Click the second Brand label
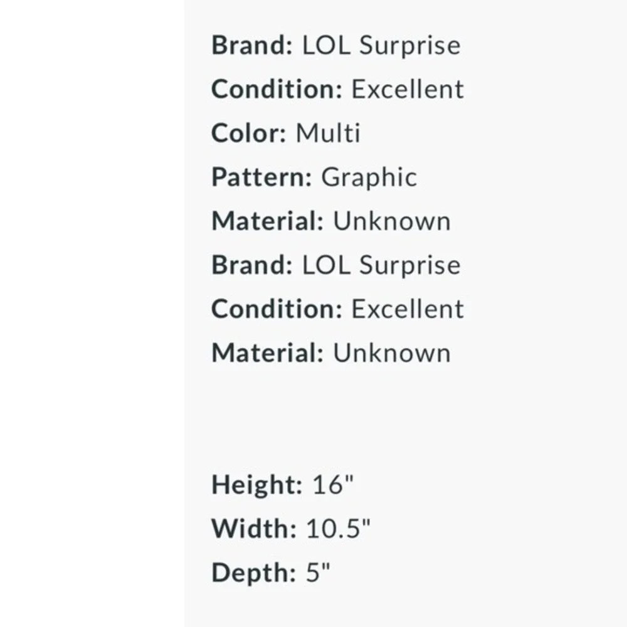The image size is (627, 627). (252, 265)
